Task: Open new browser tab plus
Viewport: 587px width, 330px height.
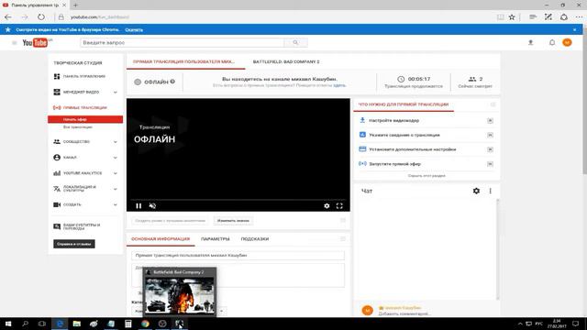Action: (75, 5)
